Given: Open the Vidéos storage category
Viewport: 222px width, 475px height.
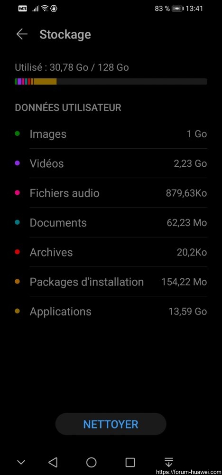Looking at the screenshot, I should [111, 163].
